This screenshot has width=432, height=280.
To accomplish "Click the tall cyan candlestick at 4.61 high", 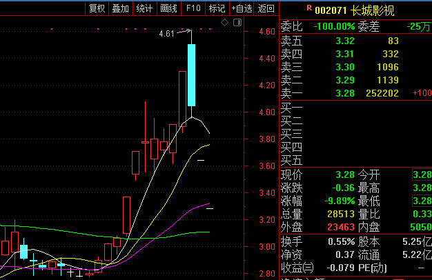I will pos(191,75).
